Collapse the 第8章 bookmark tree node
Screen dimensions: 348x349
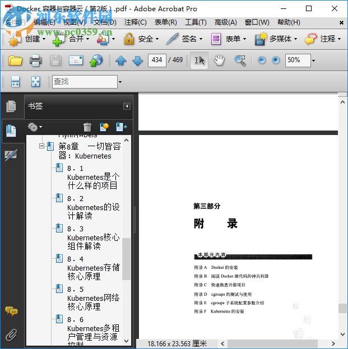pos(41,146)
